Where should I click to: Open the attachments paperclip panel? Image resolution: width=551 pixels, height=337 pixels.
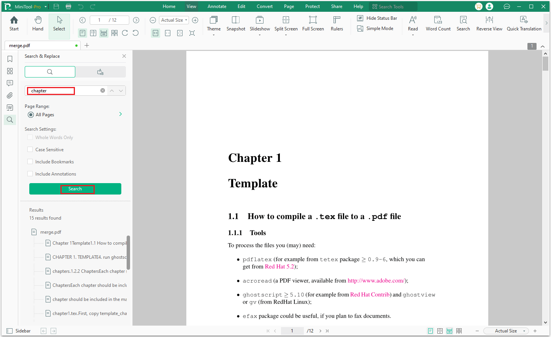tap(10, 95)
